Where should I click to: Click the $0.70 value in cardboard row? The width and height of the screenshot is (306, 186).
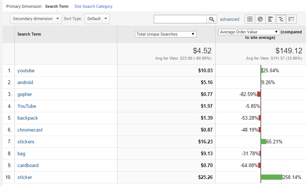pos(207,165)
